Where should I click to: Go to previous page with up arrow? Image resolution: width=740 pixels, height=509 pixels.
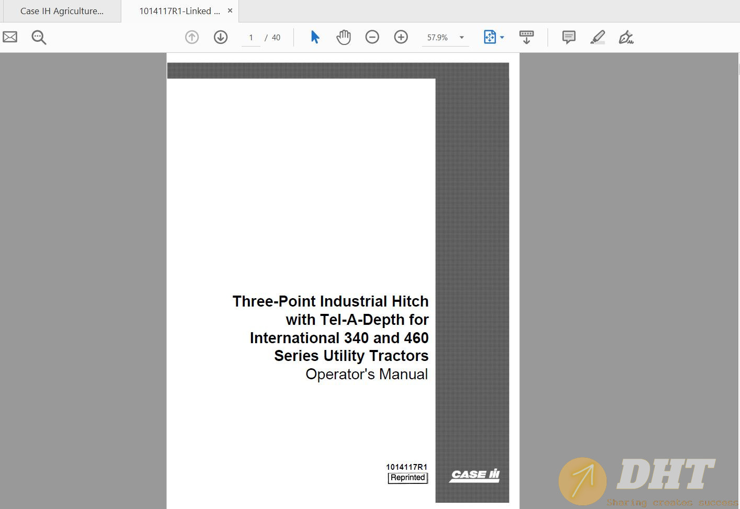[192, 37]
